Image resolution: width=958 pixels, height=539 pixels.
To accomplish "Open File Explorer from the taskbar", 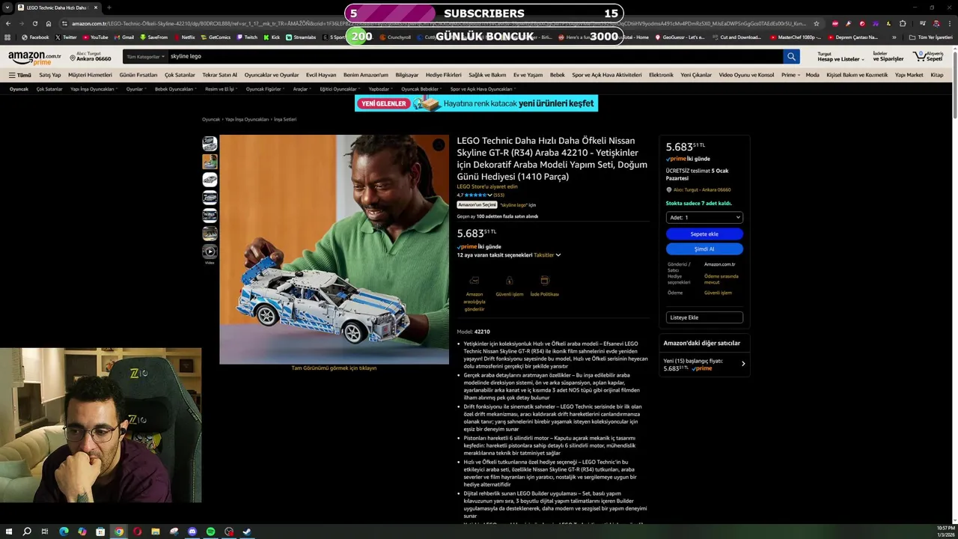I will click(156, 532).
